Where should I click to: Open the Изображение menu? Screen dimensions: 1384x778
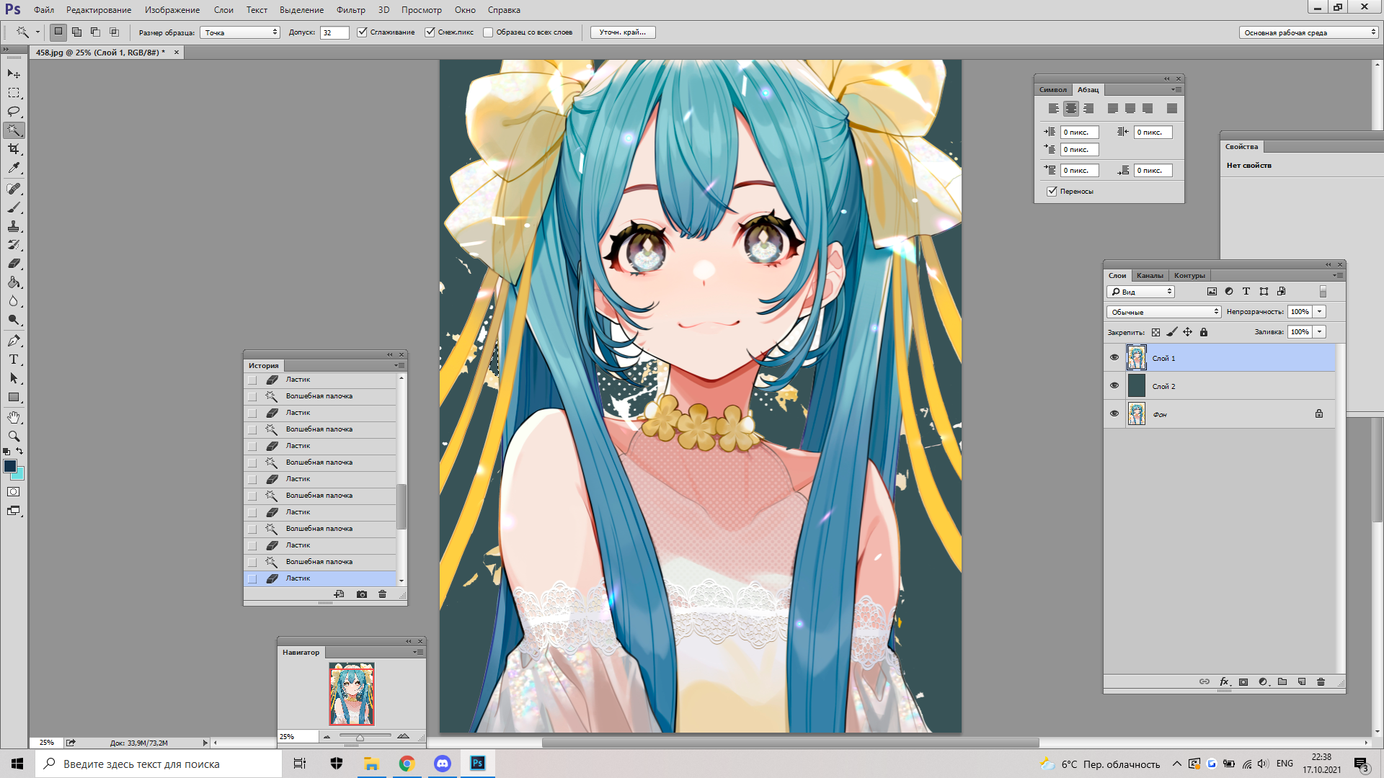click(x=172, y=10)
